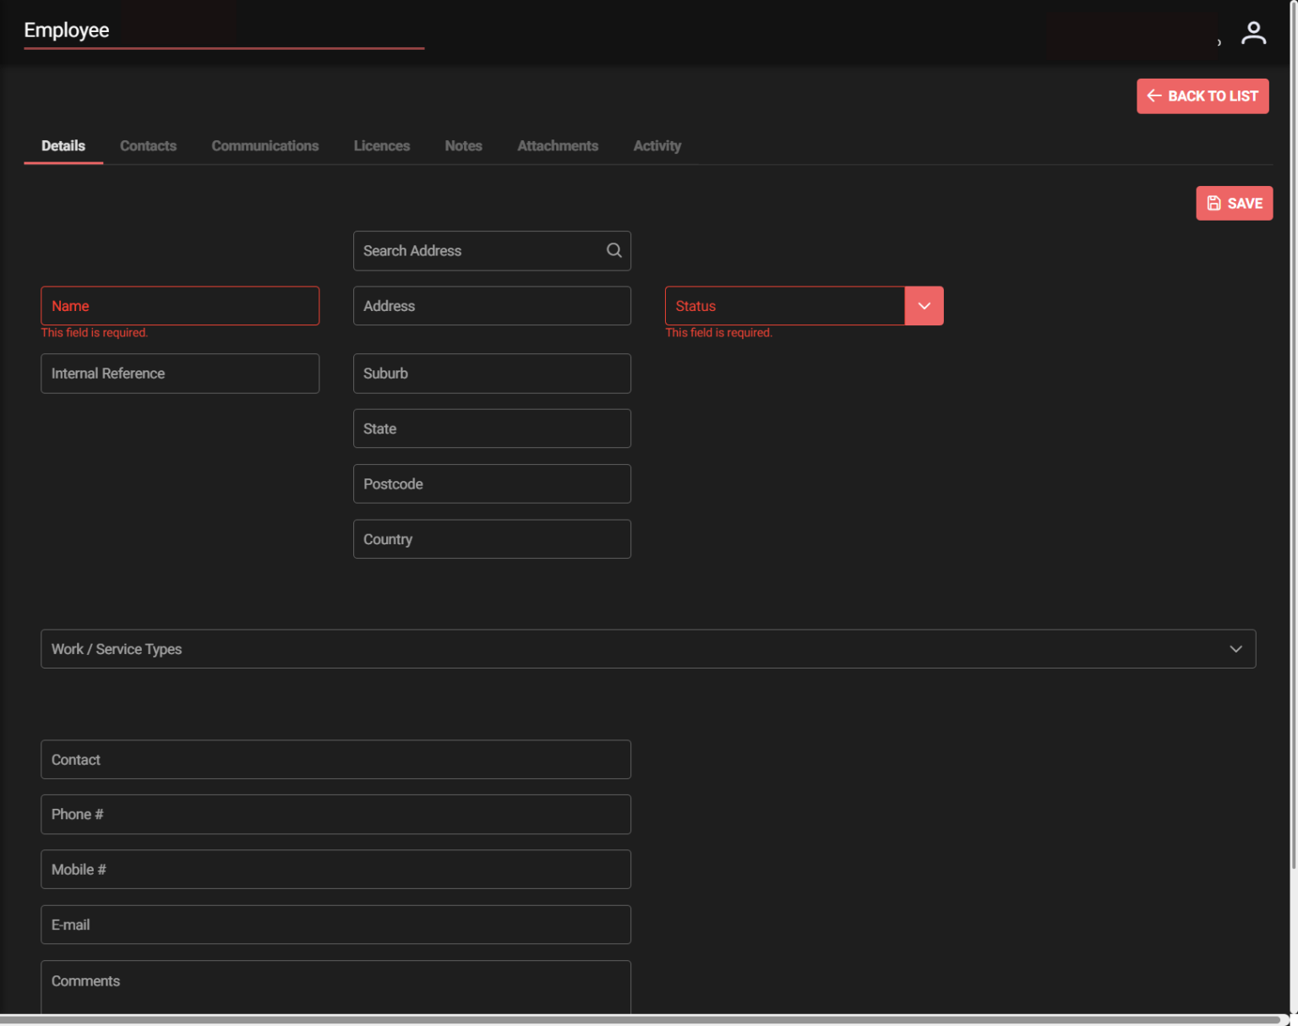
Task: Click the required Name input field
Action: click(180, 305)
